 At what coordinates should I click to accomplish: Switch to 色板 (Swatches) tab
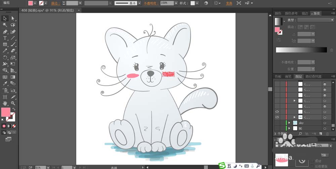click(278, 76)
